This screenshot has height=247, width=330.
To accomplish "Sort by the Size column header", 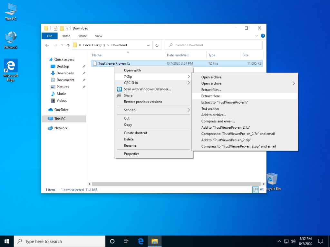I will point(252,55).
